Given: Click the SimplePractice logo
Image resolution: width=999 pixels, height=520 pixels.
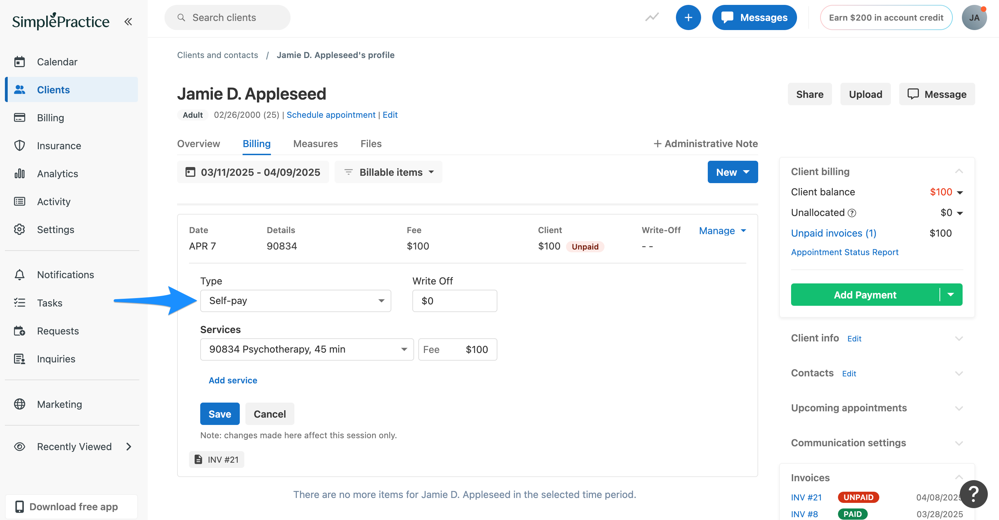Looking at the screenshot, I should pos(61,21).
